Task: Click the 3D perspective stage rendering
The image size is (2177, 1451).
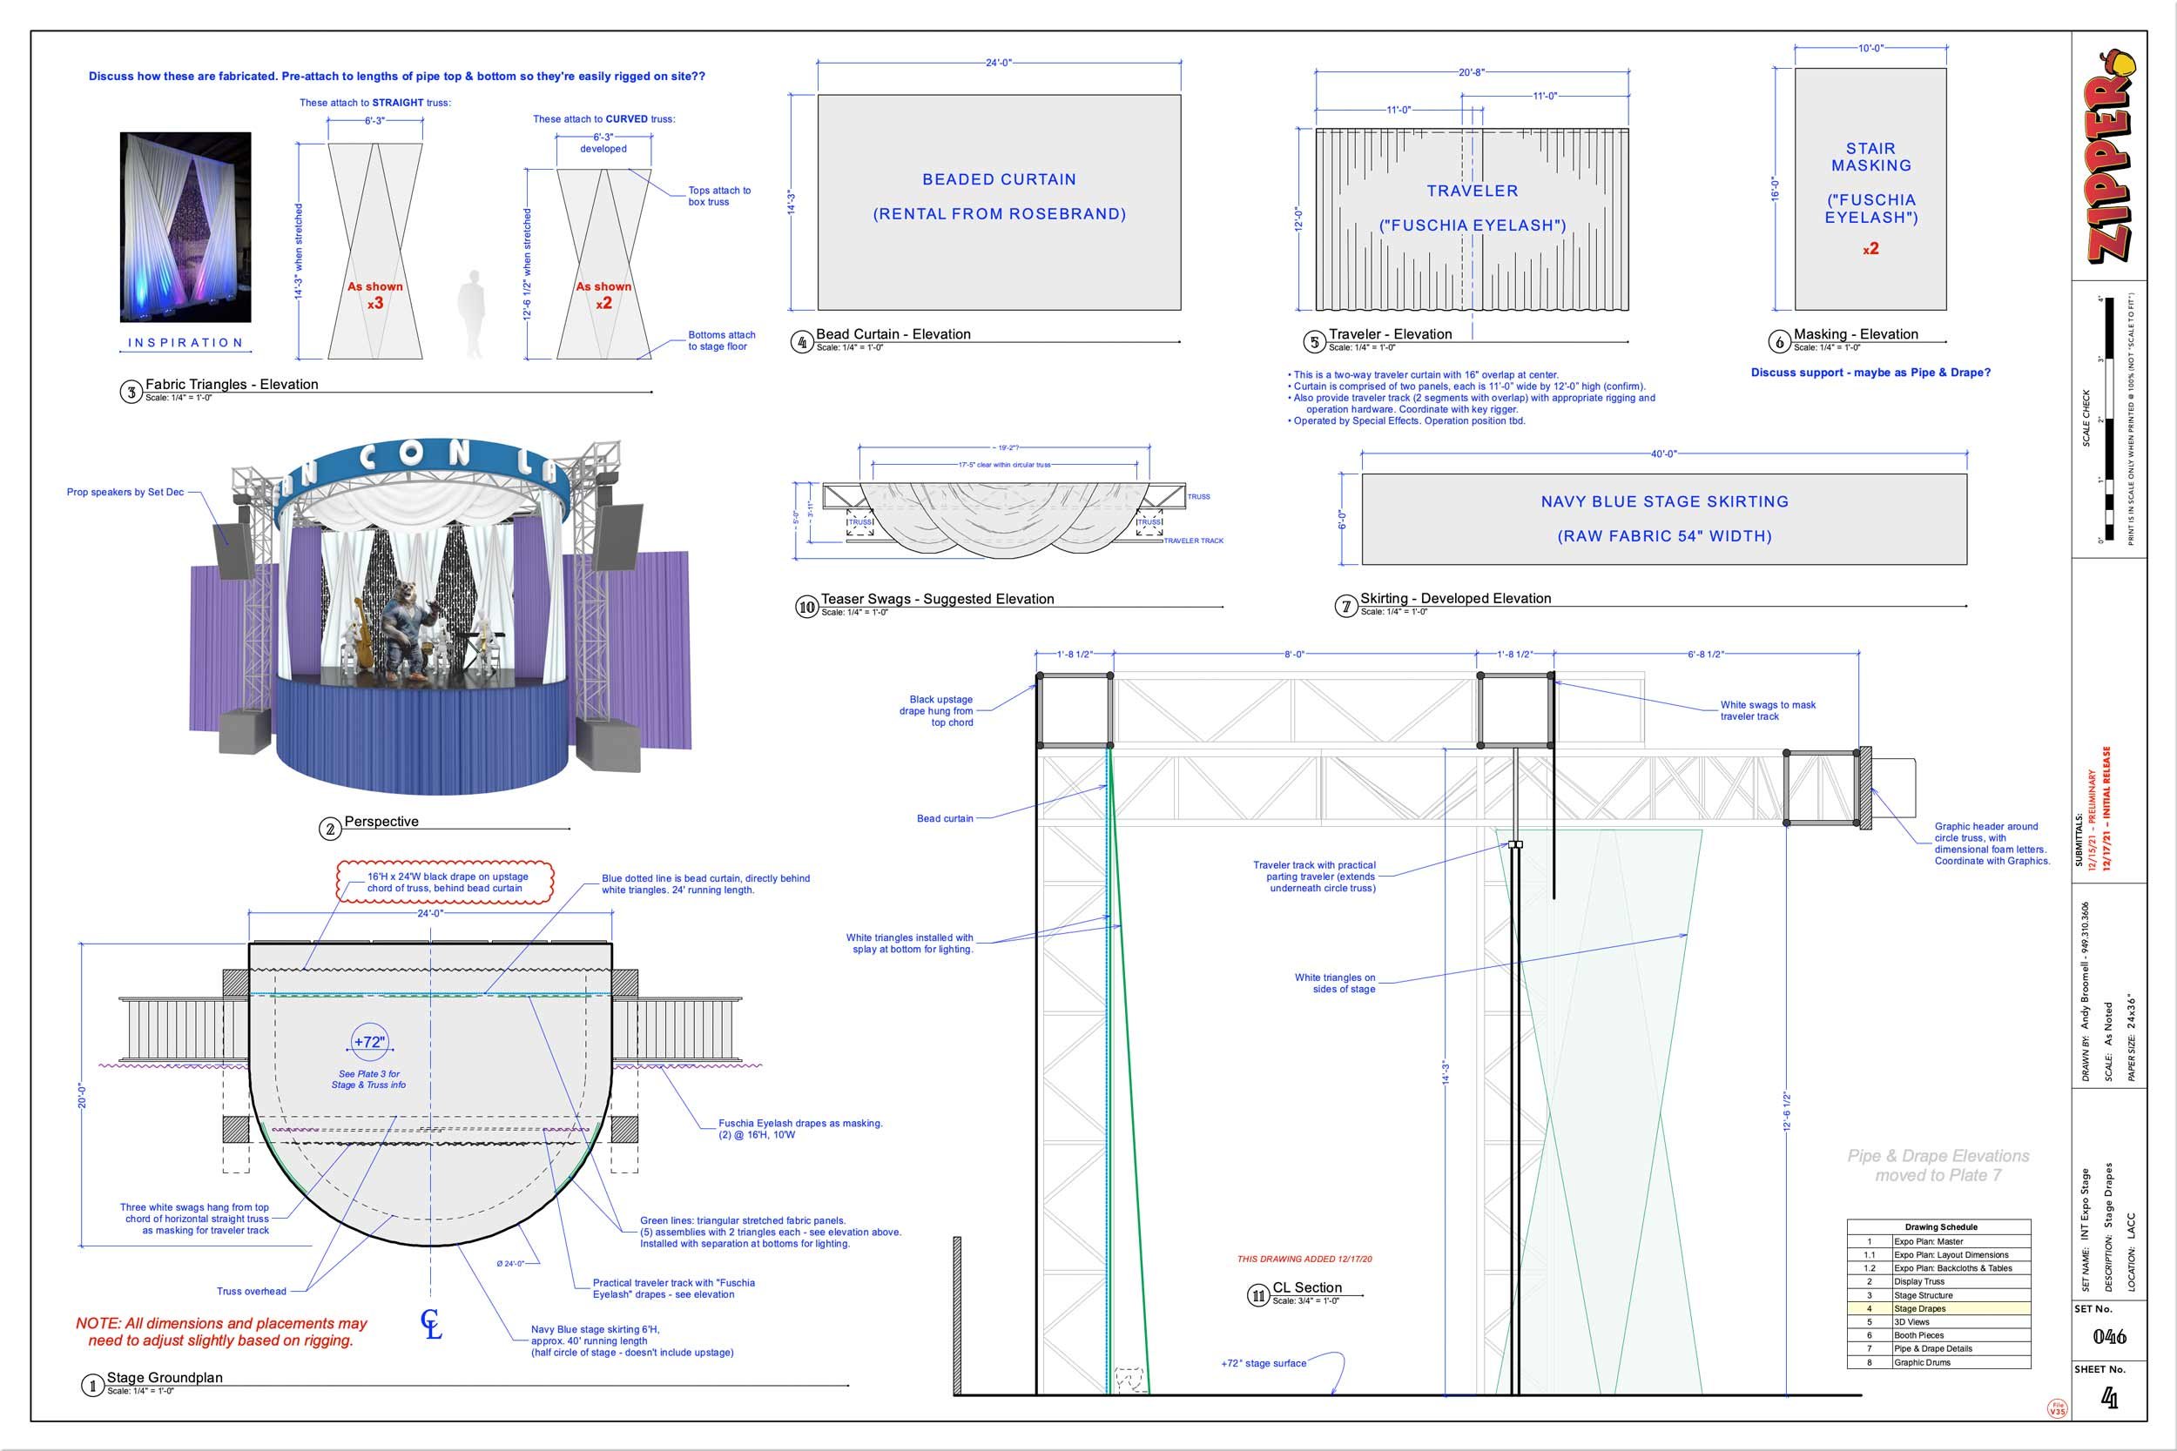Action: 441,615
